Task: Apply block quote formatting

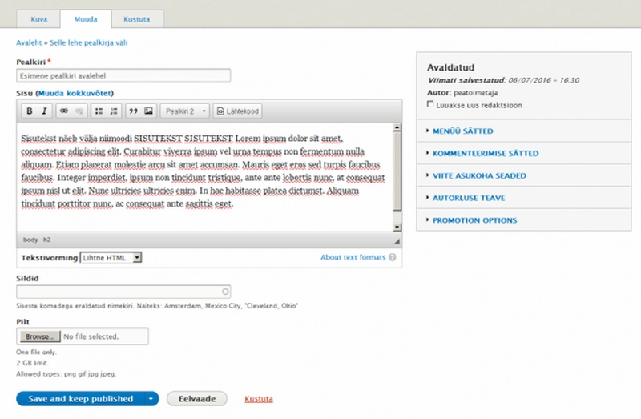Action: tap(134, 111)
